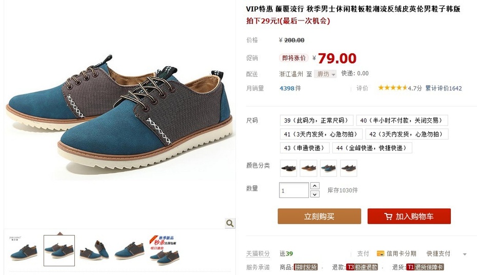Increase quantity with the up arrow
The image size is (477, 275).
[314, 186]
